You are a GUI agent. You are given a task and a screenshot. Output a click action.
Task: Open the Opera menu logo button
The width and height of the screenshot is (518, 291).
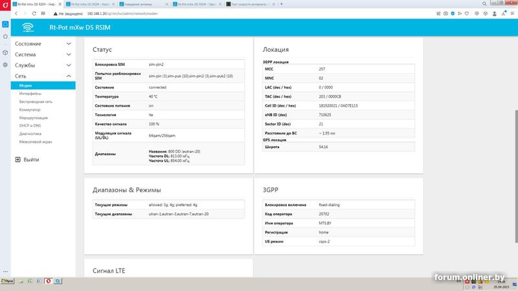pos(5,5)
